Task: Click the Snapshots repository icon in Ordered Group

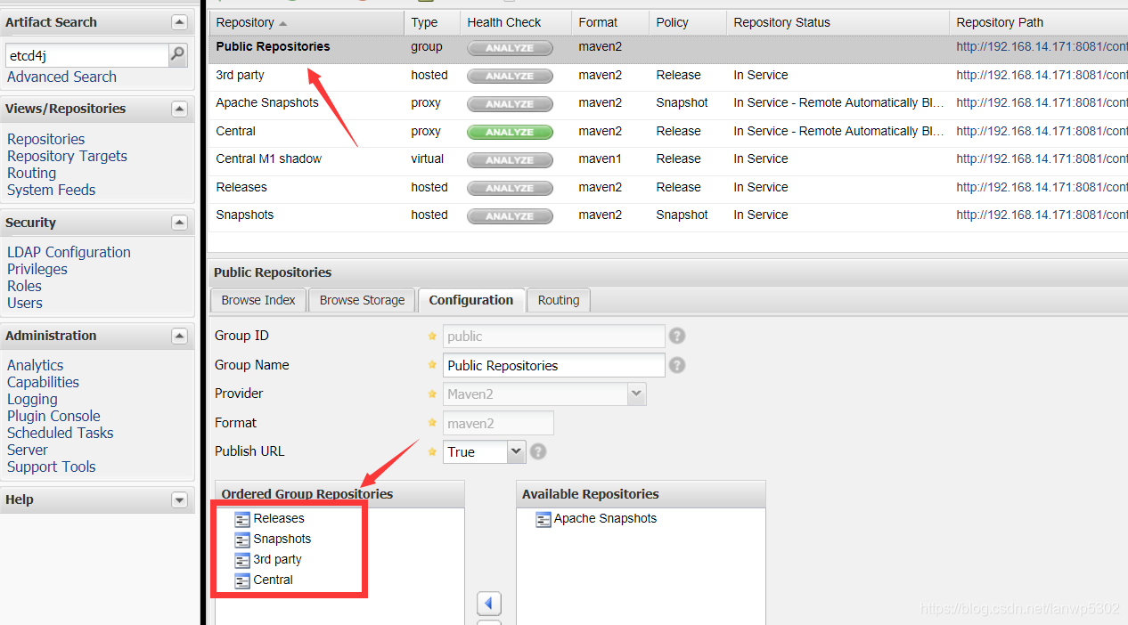Action: pos(242,540)
